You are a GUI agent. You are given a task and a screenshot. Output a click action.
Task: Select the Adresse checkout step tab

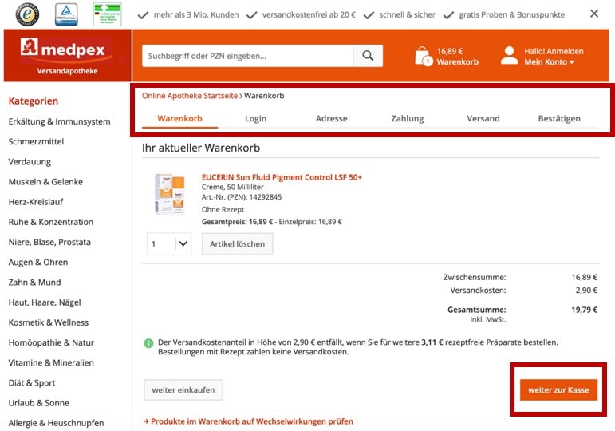pyautogui.click(x=331, y=119)
